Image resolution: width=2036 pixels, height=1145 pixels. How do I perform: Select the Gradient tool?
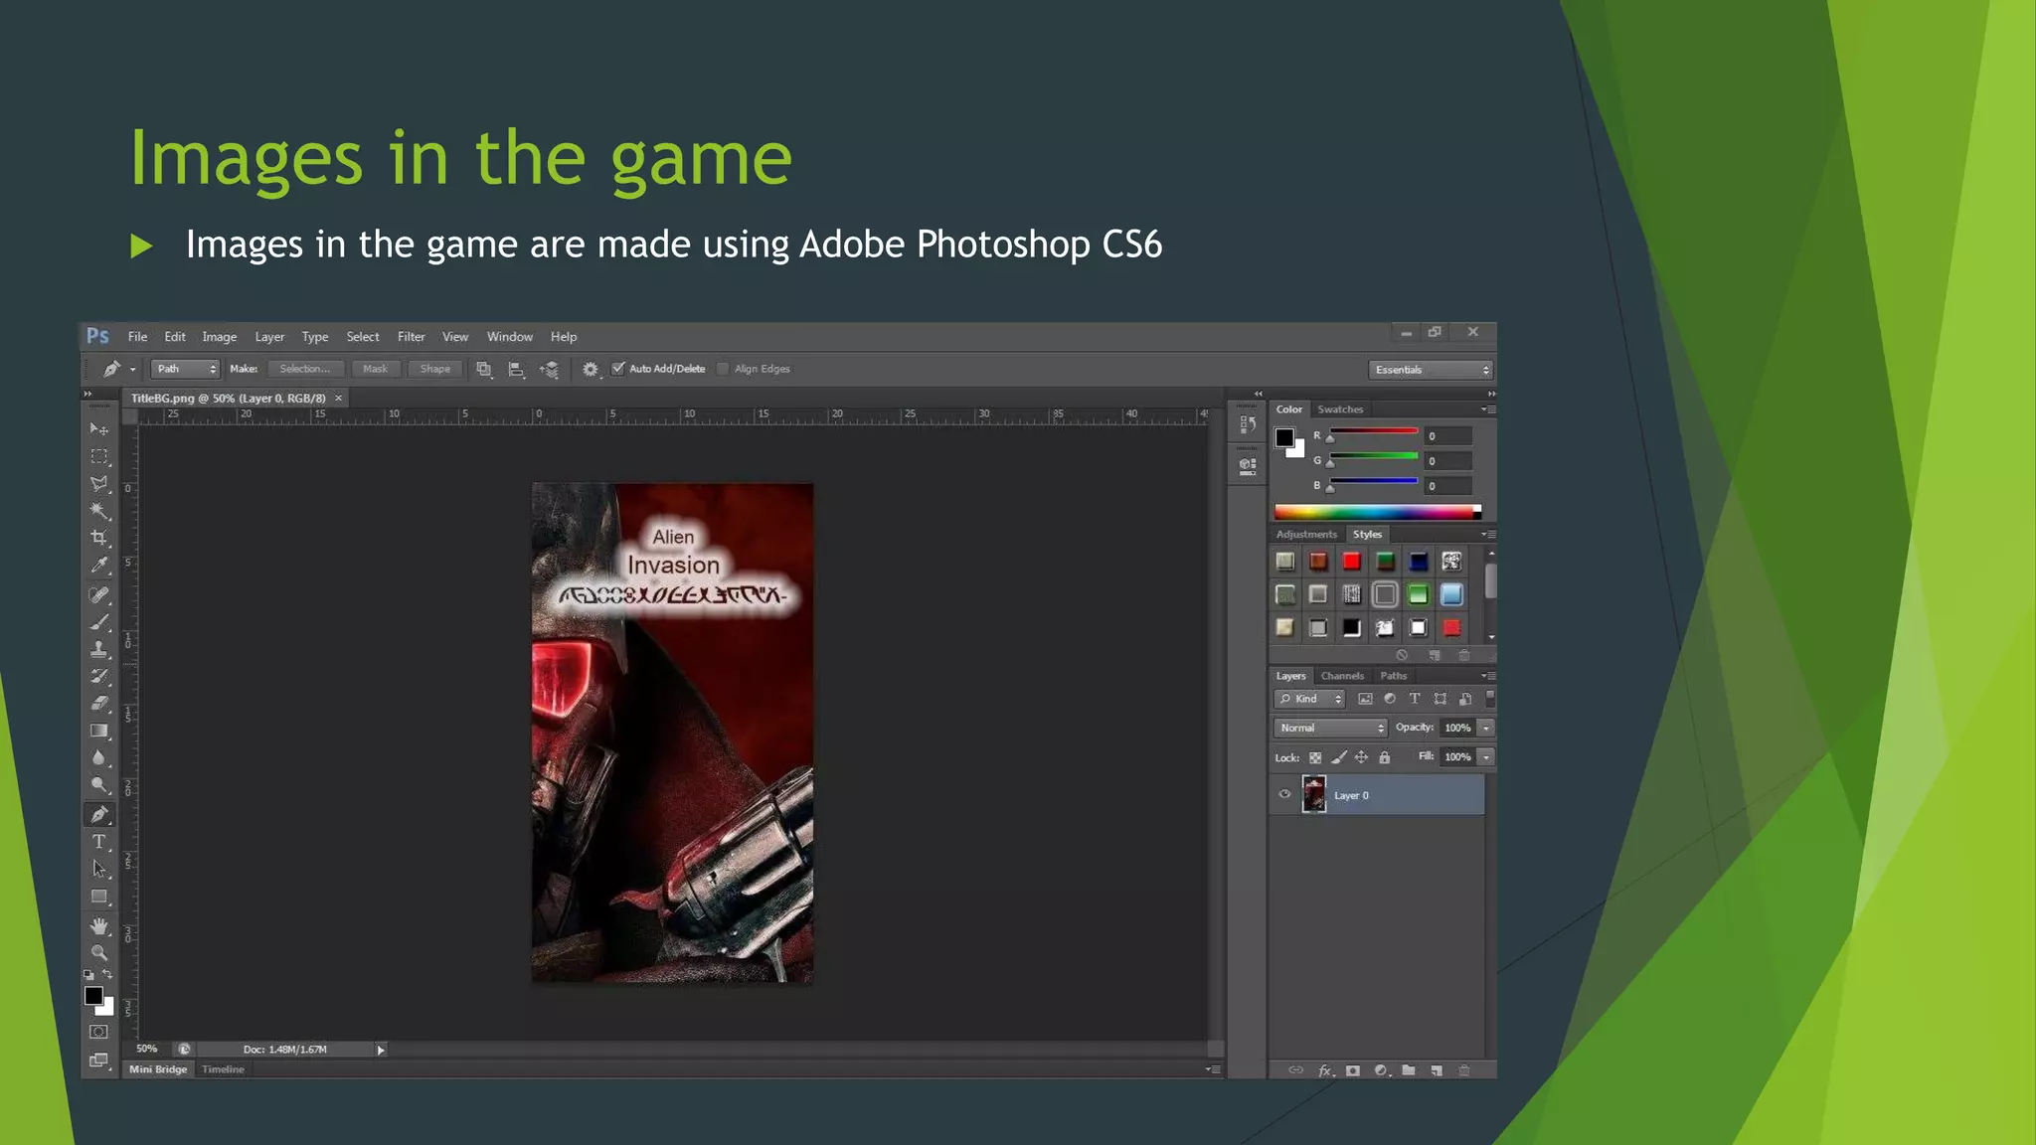pyautogui.click(x=99, y=731)
